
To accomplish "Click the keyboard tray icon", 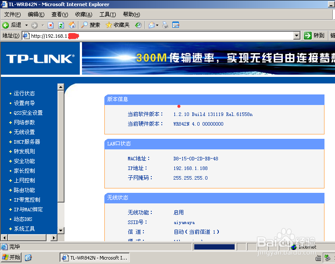I will point(318,258).
